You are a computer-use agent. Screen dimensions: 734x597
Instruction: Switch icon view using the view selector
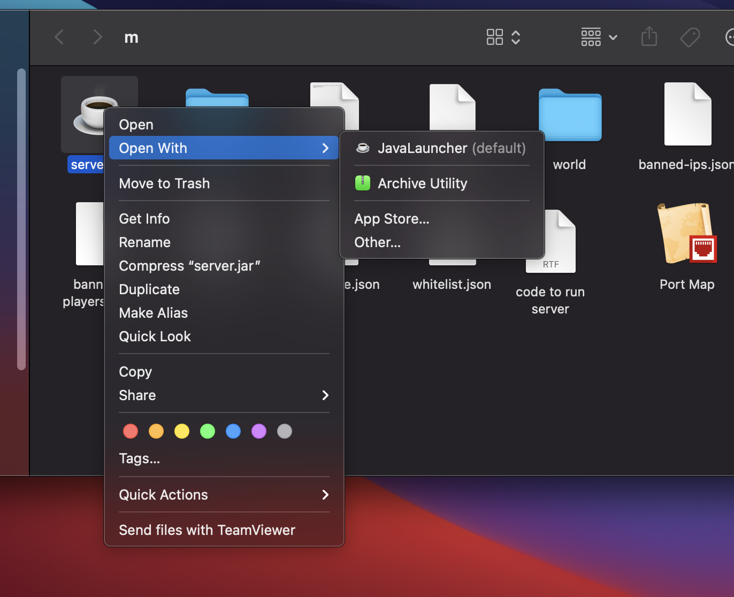pos(503,37)
